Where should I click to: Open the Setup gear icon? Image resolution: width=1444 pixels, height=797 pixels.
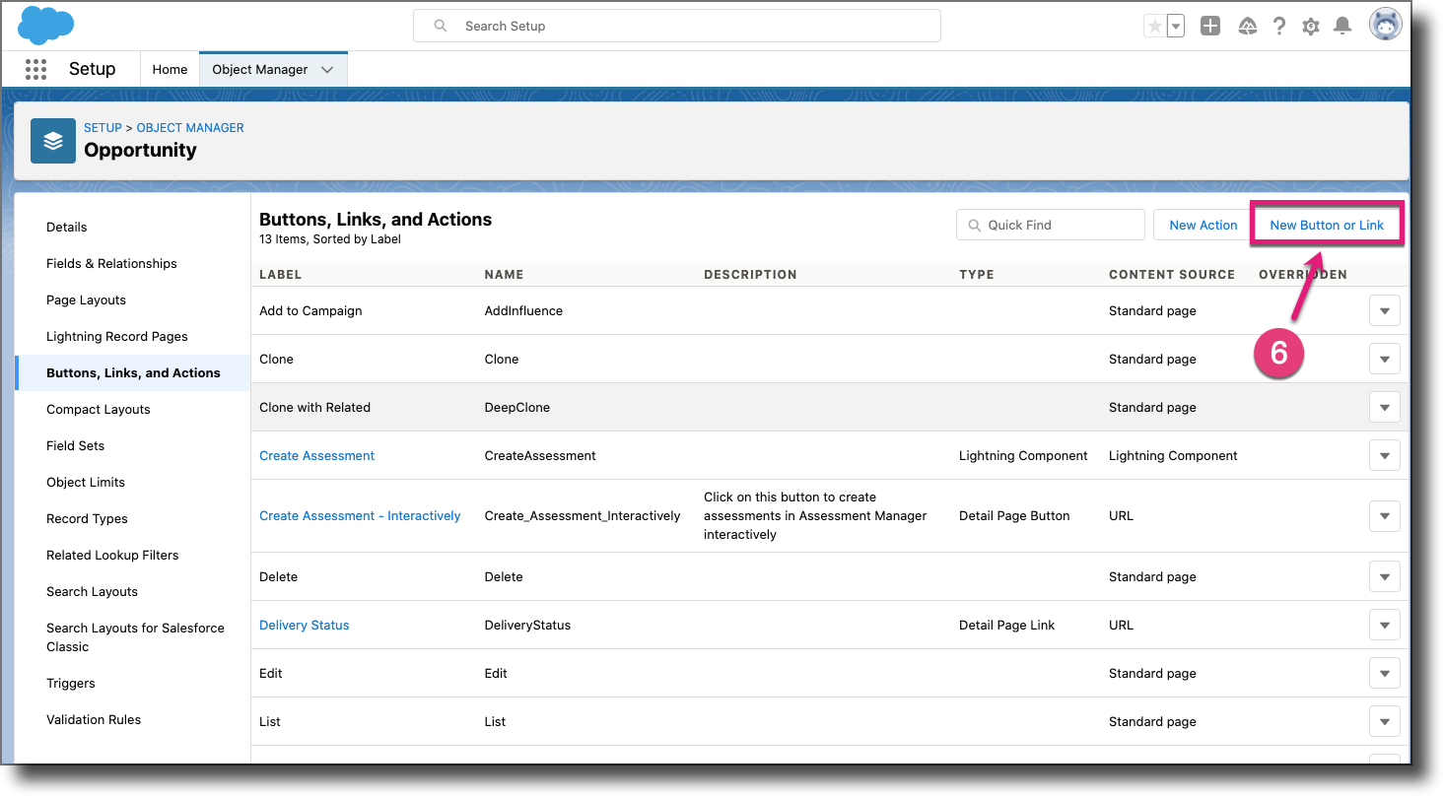(x=1311, y=27)
